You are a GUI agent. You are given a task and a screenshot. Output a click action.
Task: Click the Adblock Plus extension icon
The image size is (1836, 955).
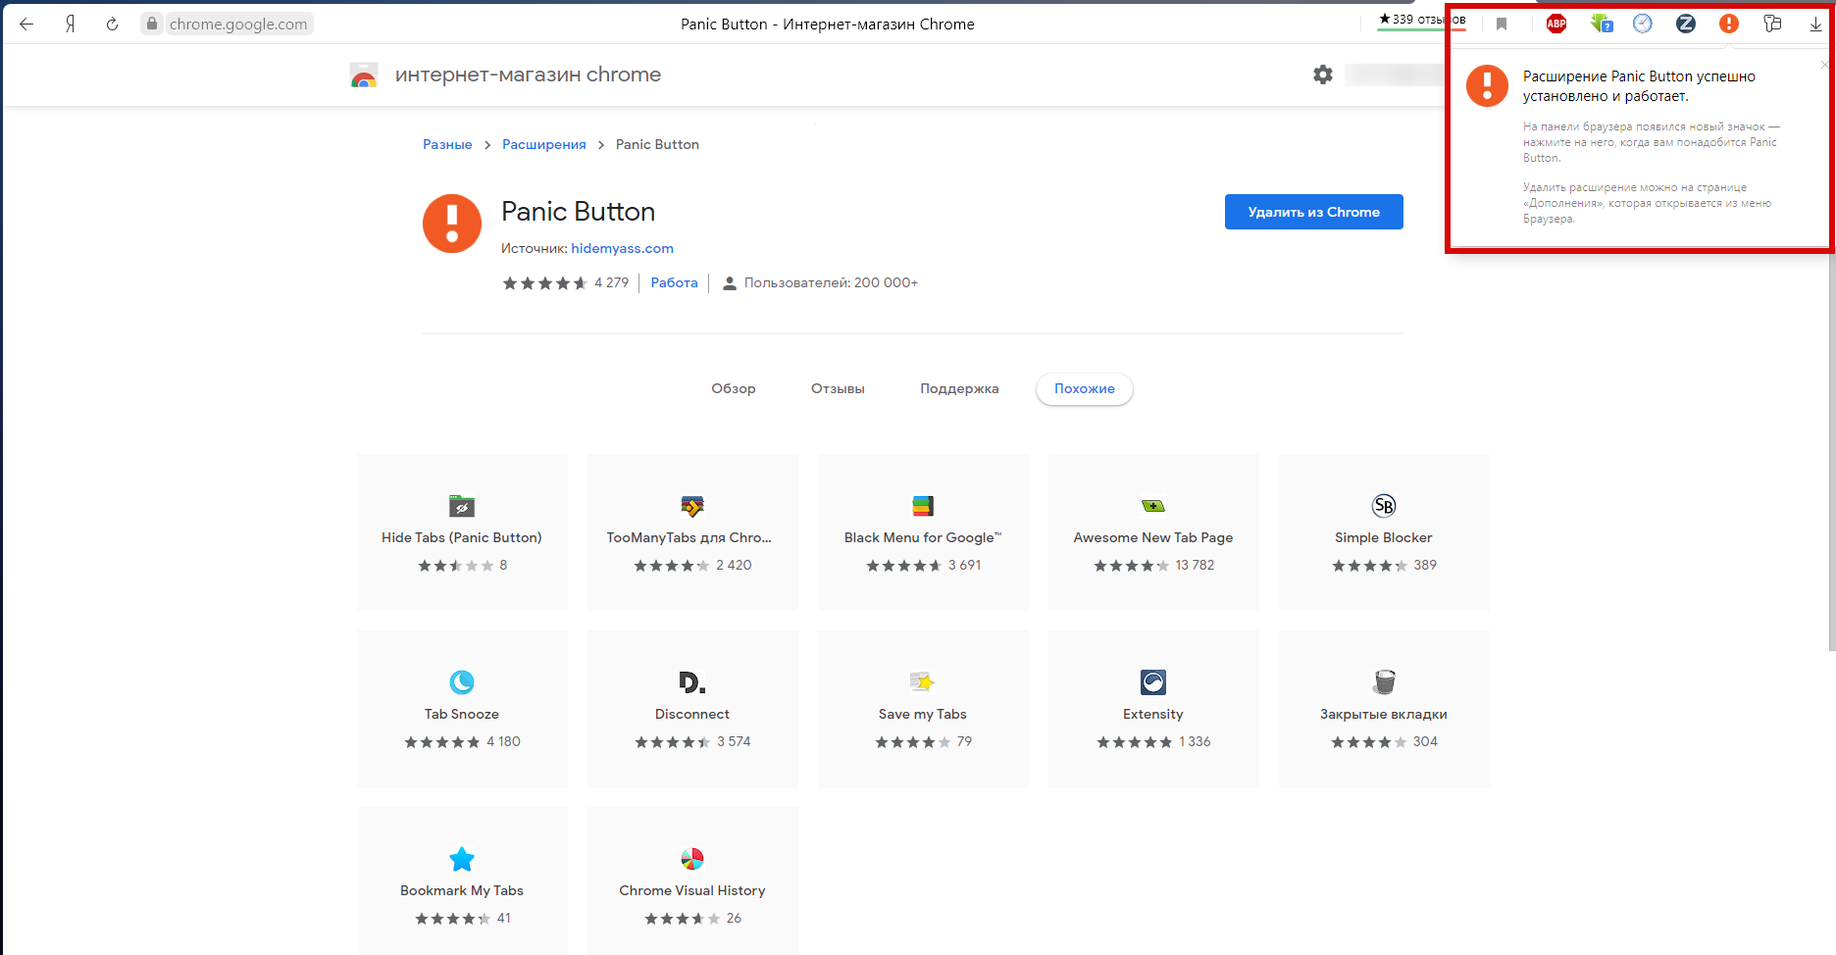[1555, 24]
